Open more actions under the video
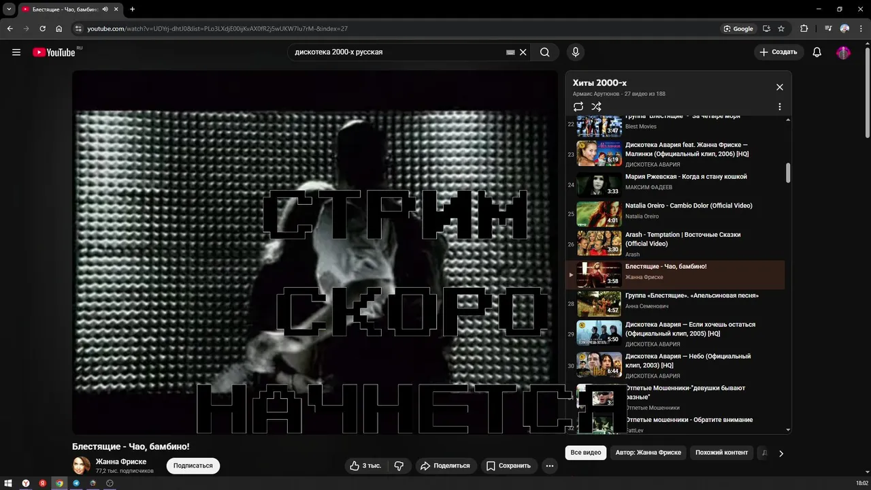Screen dimensions: 871x490 pyautogui.click(x=550, y=465)
